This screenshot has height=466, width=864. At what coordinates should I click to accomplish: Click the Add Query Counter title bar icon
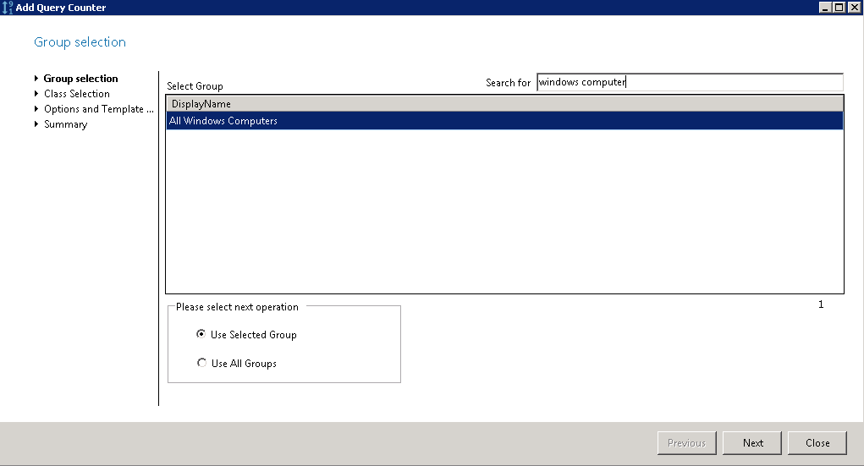(8, 8)
